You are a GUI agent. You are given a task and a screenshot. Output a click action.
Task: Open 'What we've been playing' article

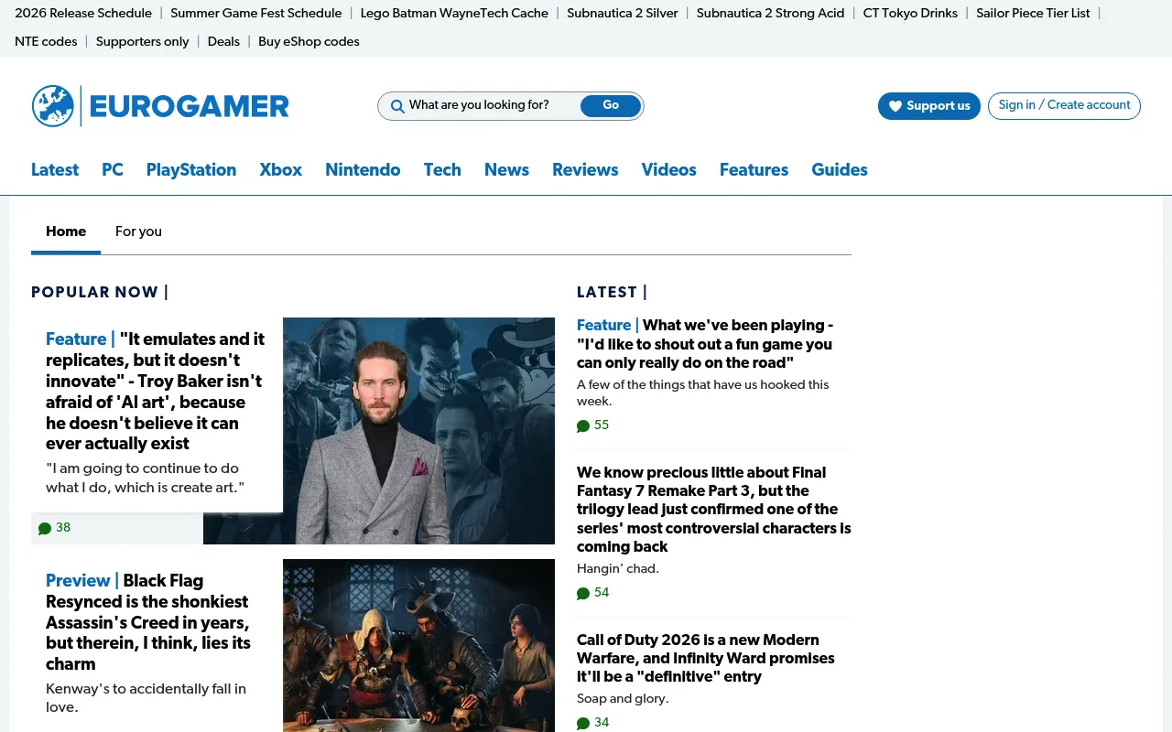click(706, 344)
